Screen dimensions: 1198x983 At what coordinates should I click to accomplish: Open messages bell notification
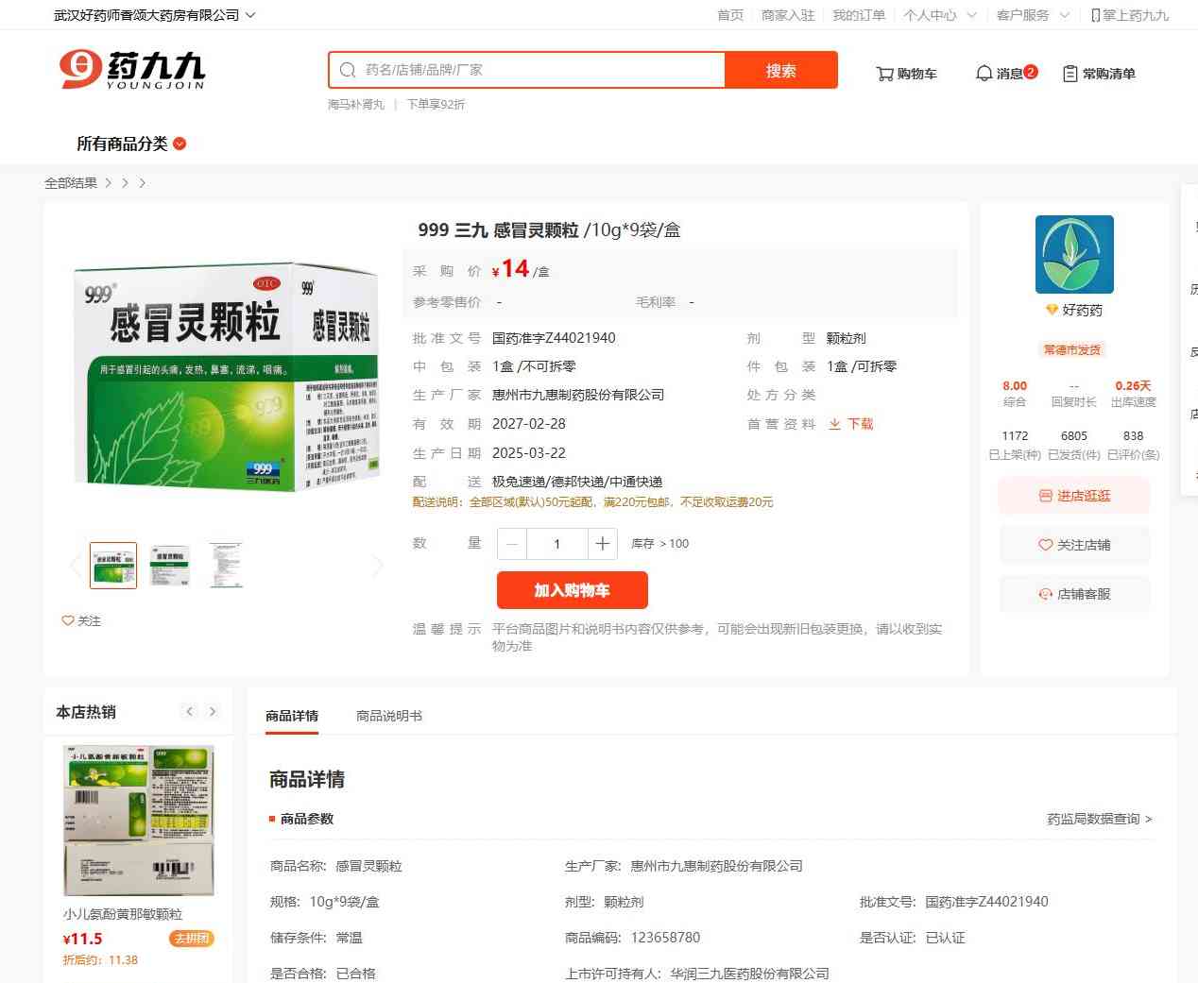click(x=984, y=74)
